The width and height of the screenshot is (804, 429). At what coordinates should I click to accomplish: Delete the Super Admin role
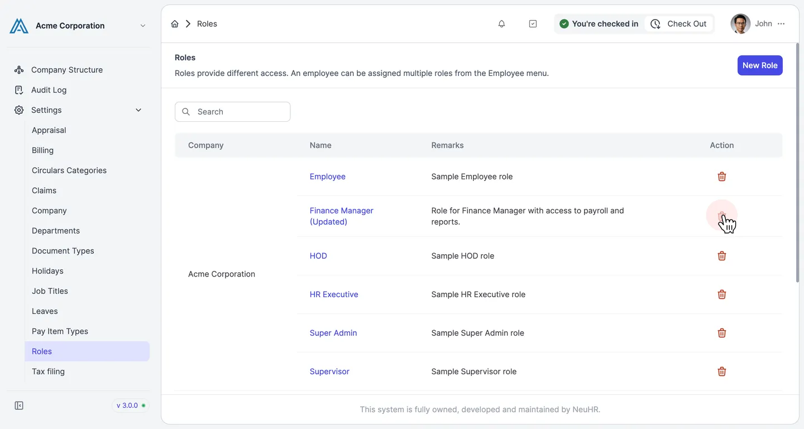click(x=722, y=333)
